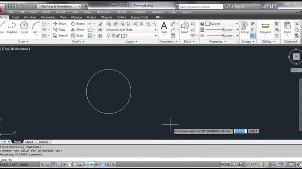Open the Linetype ByLayer dropdown
Viewport: 302px width, 169px height.
pos(222,36)
